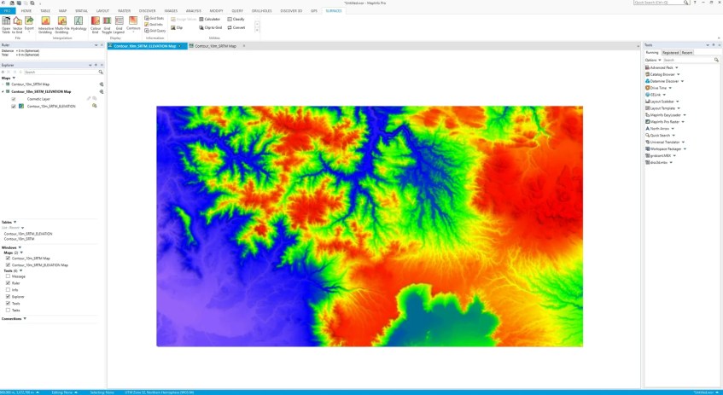Screen dimensions: 723x395
Task: Click search magnifier in Explorer panel
Action: (x=101, y=73)
